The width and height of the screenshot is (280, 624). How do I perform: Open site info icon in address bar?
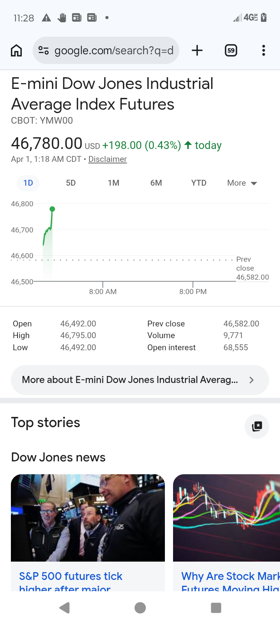(44, 50)
